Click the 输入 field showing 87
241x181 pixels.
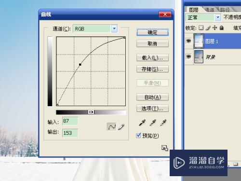(70, 121)
